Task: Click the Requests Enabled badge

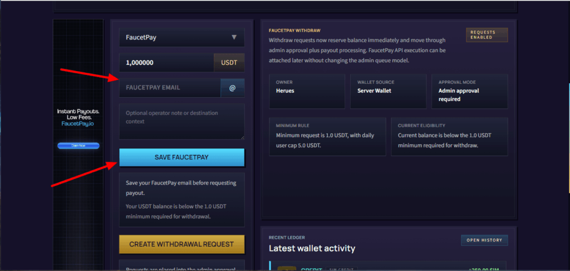Action: pos(487,35)
